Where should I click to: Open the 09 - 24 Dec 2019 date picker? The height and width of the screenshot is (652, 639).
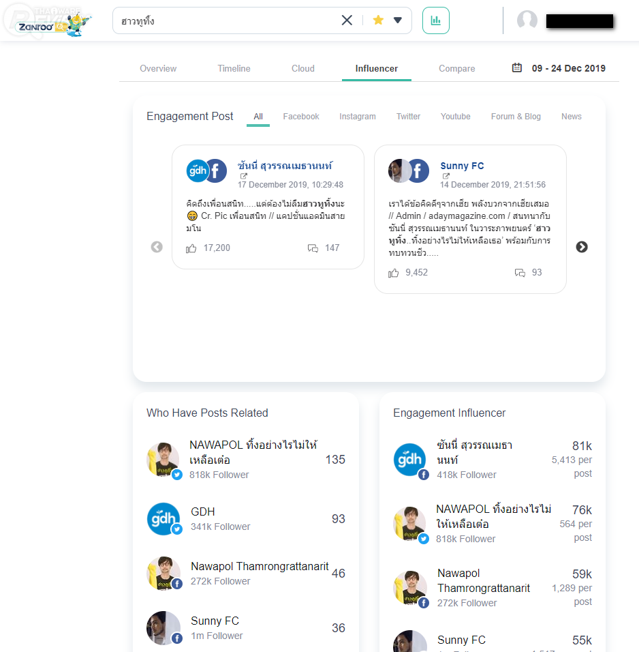coord(568,68)
